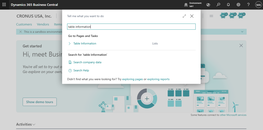Click the Tell Me search input field
263x130 pixels.
tap(131, 27)
